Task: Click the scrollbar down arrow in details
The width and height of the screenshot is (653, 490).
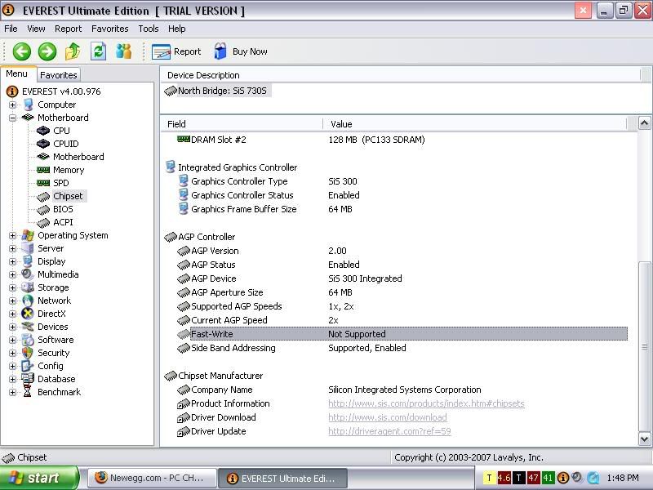Action: [644, 439]
